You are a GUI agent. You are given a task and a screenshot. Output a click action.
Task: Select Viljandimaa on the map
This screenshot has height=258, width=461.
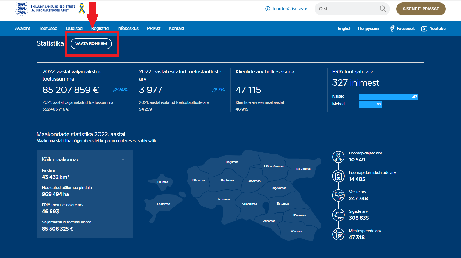(x=249, y=204)
